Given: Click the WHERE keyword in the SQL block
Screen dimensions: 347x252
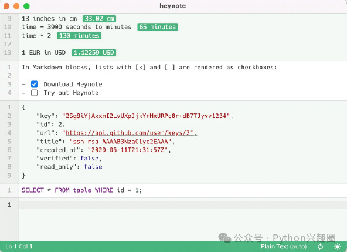Looking at the screenshot, I should 104,190.
